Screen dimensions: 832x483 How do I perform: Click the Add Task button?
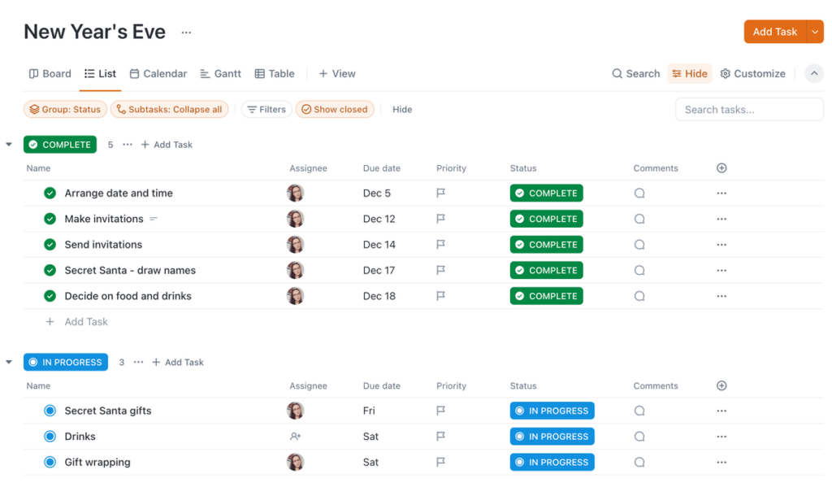774,31
